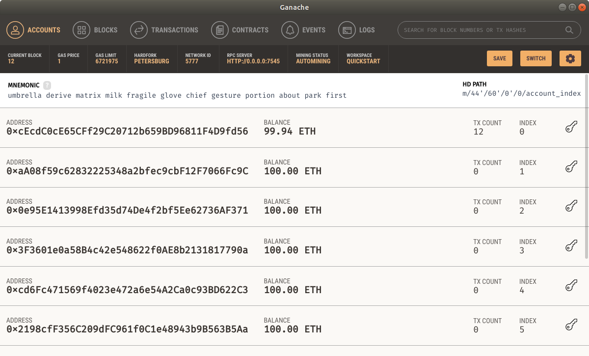Screen dimensions: 589x356
Task: Click the Gas Limit value 6721975
Action: pyautogui.click(x=107, y=61)
